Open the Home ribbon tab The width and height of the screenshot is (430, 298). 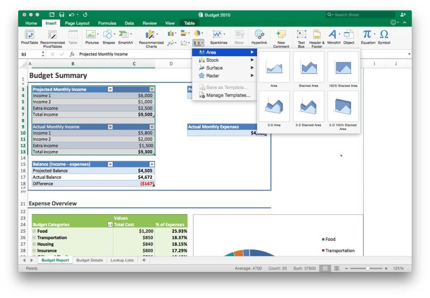pyautogui.click(x=31, y=24)
